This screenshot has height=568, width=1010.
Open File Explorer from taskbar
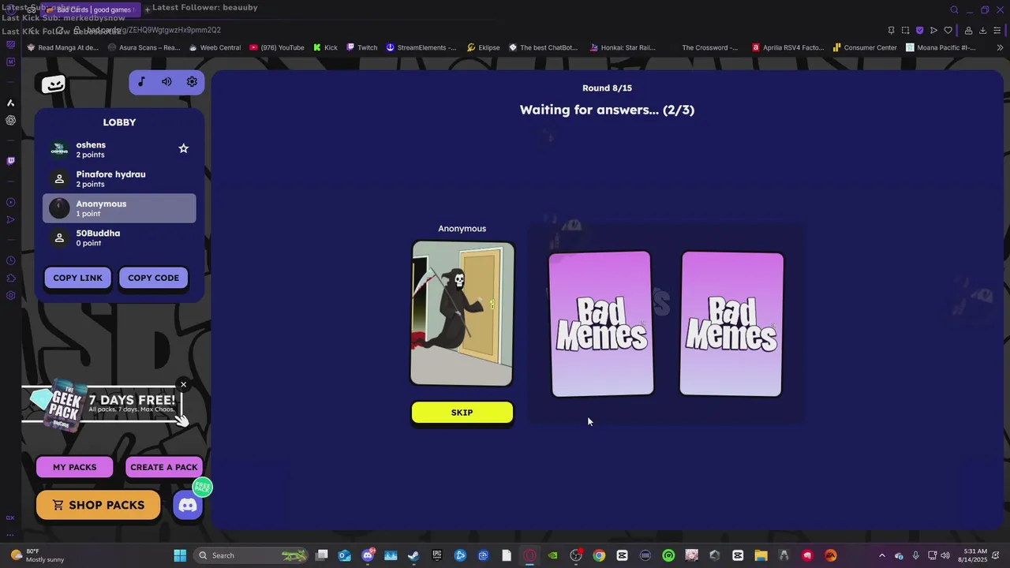[761, 555]
